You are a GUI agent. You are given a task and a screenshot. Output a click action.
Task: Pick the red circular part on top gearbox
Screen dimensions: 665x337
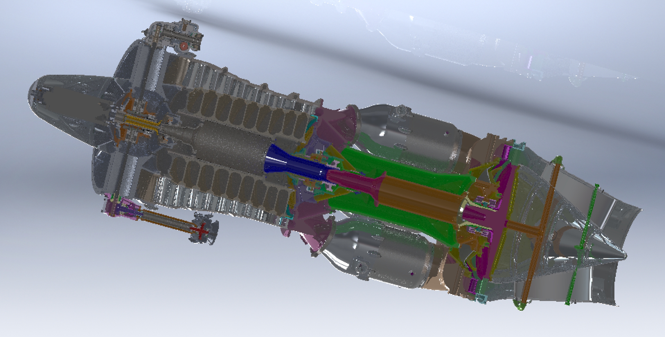pos(184,46)
